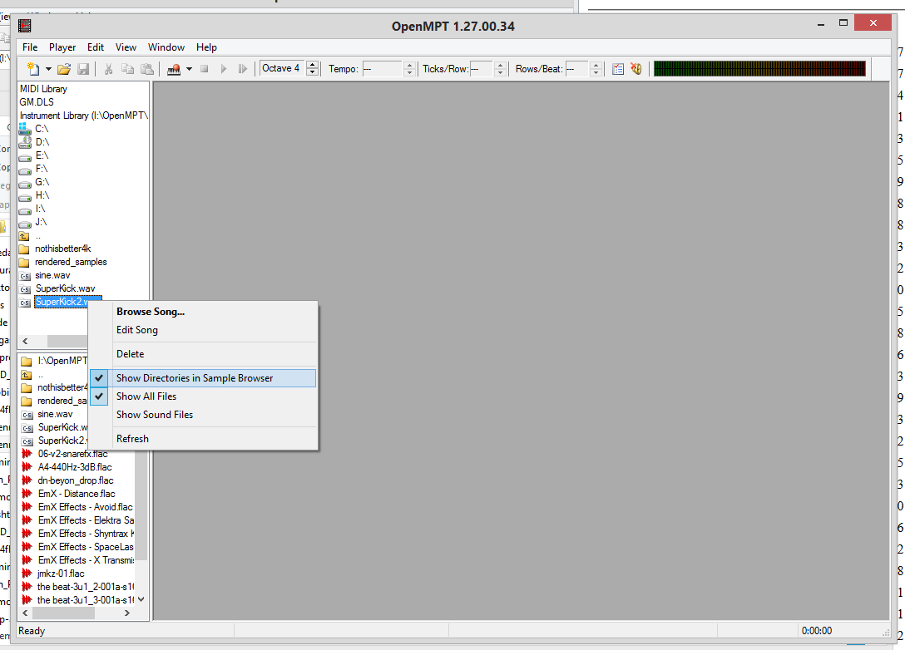Open the Window menu

point(166,47)
